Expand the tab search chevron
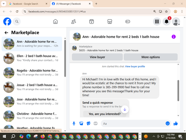The width and height of the screenshot is (186, 140). coord(4,4)
